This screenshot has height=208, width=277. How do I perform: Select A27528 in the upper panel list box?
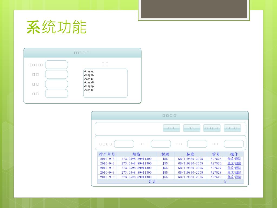pyautogui.click(x=89, y=82)
